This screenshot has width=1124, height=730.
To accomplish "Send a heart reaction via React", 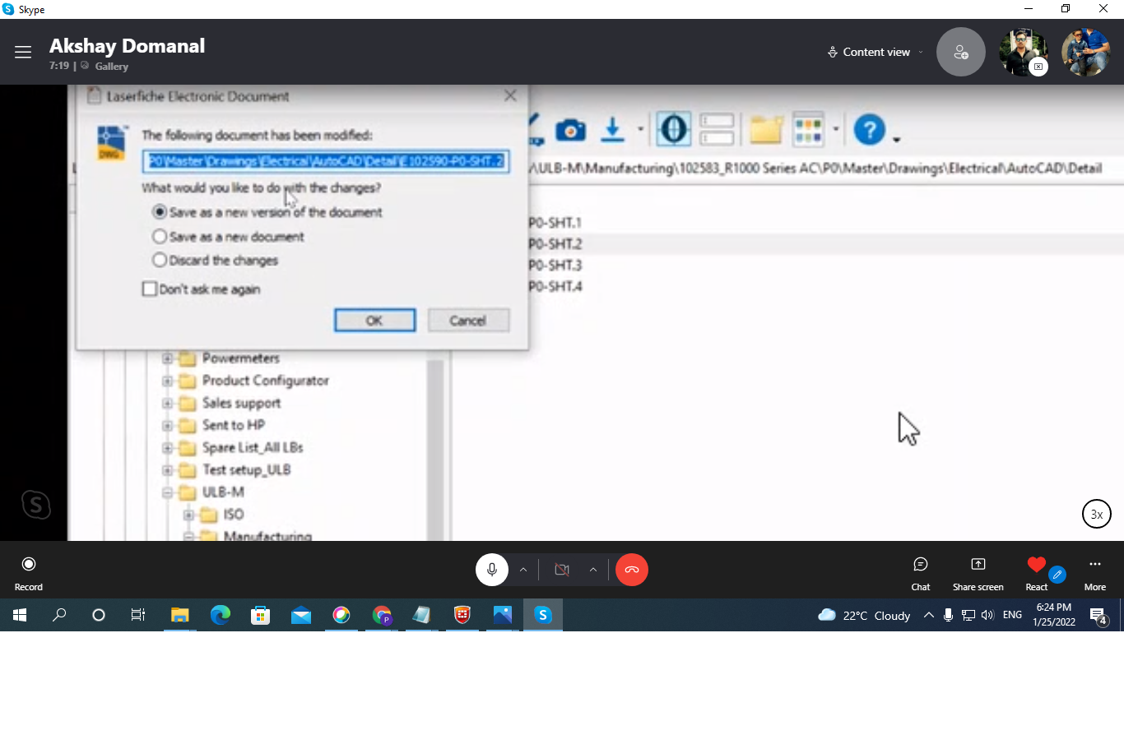I will tap(1037, 573).
